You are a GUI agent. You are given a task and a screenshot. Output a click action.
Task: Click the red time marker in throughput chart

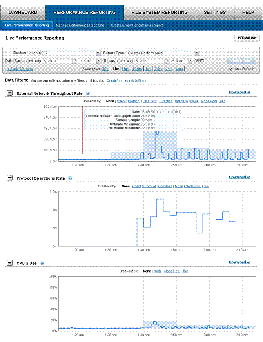(x=82, y=130)
